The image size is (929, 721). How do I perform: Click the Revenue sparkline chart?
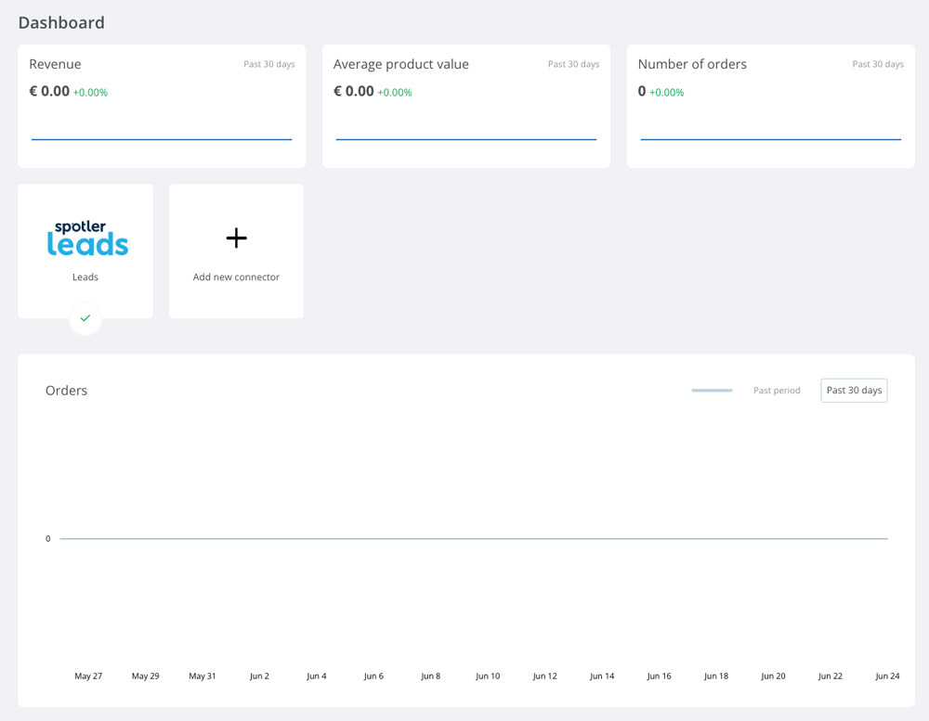point(162,139)
